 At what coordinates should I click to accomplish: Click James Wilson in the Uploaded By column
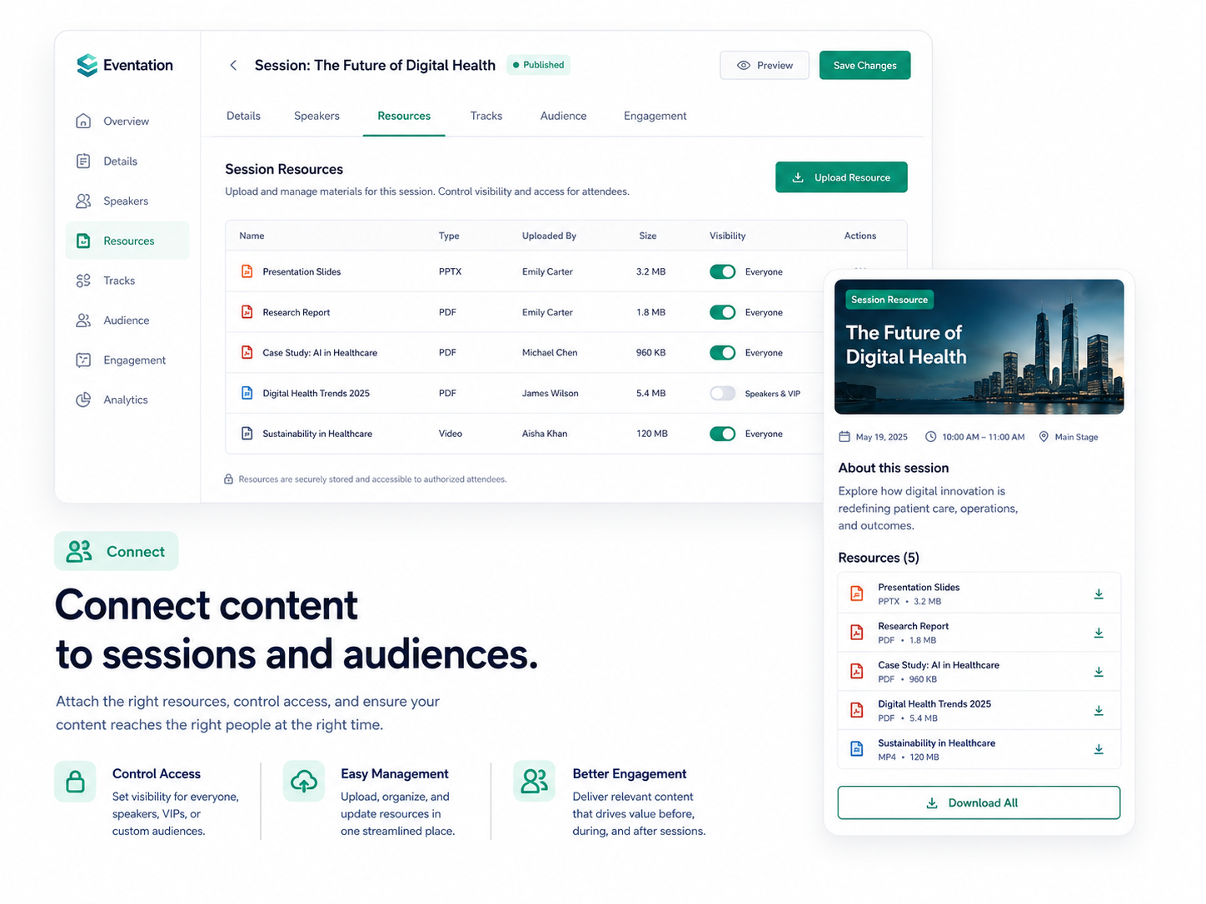tap(550, 394)
